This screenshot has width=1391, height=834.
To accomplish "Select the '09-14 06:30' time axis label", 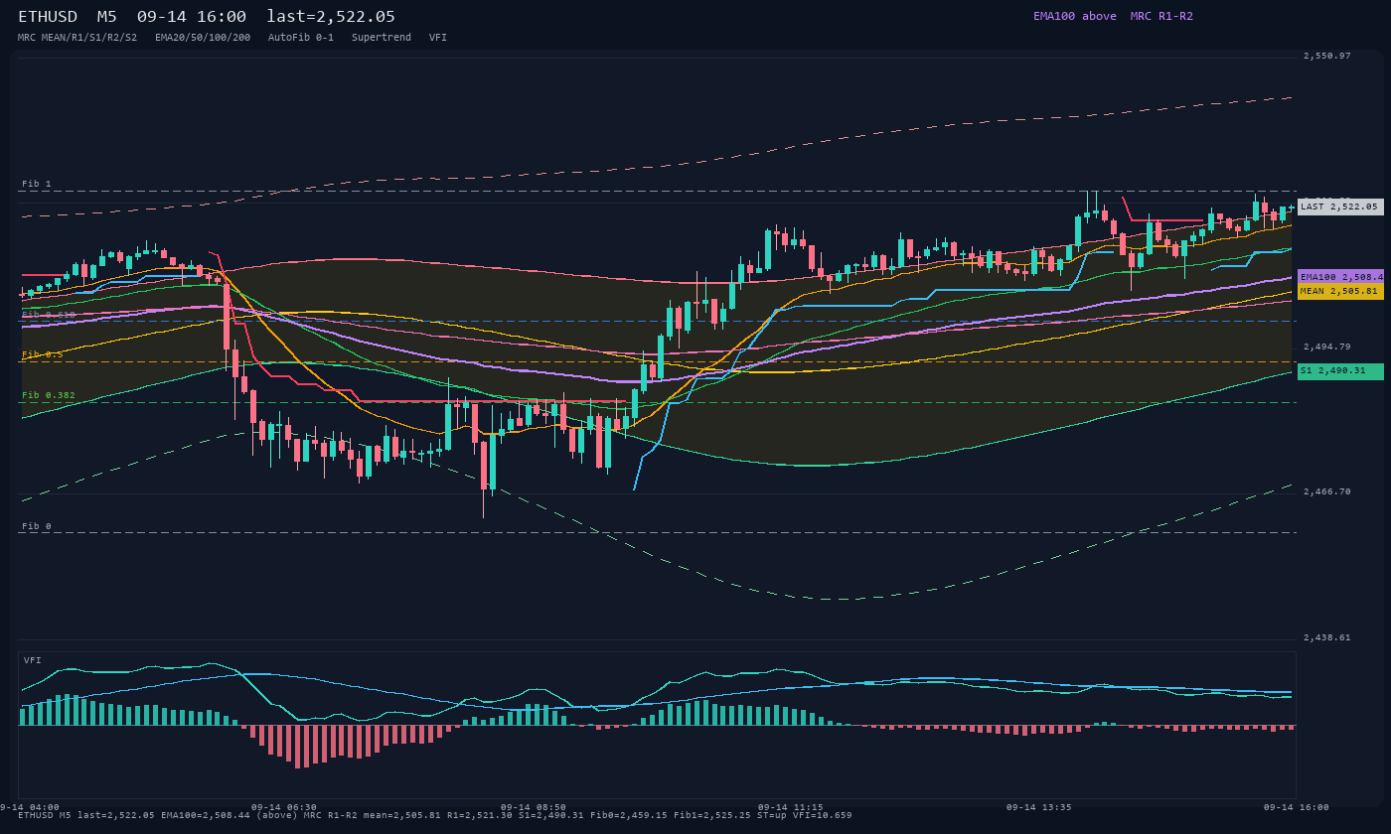I will tap(284, 807).
